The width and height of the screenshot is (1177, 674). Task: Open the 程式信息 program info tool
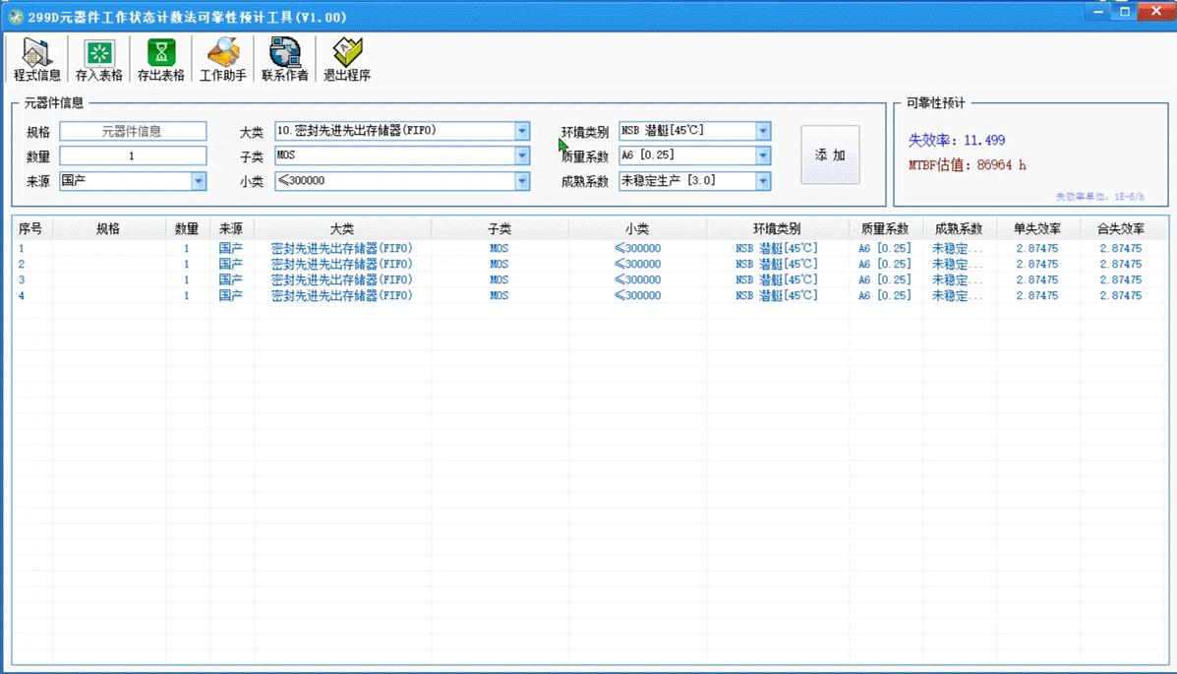(35, 59)
